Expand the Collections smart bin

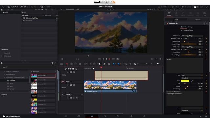point(2,56)
